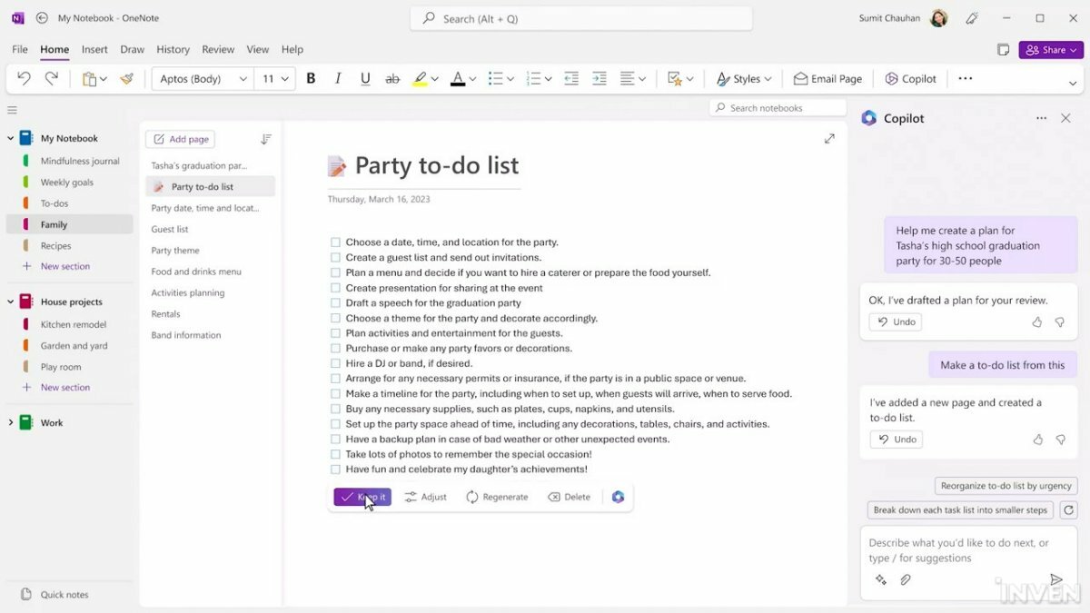Check 'Take lots of photos' to-do item
The image size is (1090, 613).
(335, 454)
